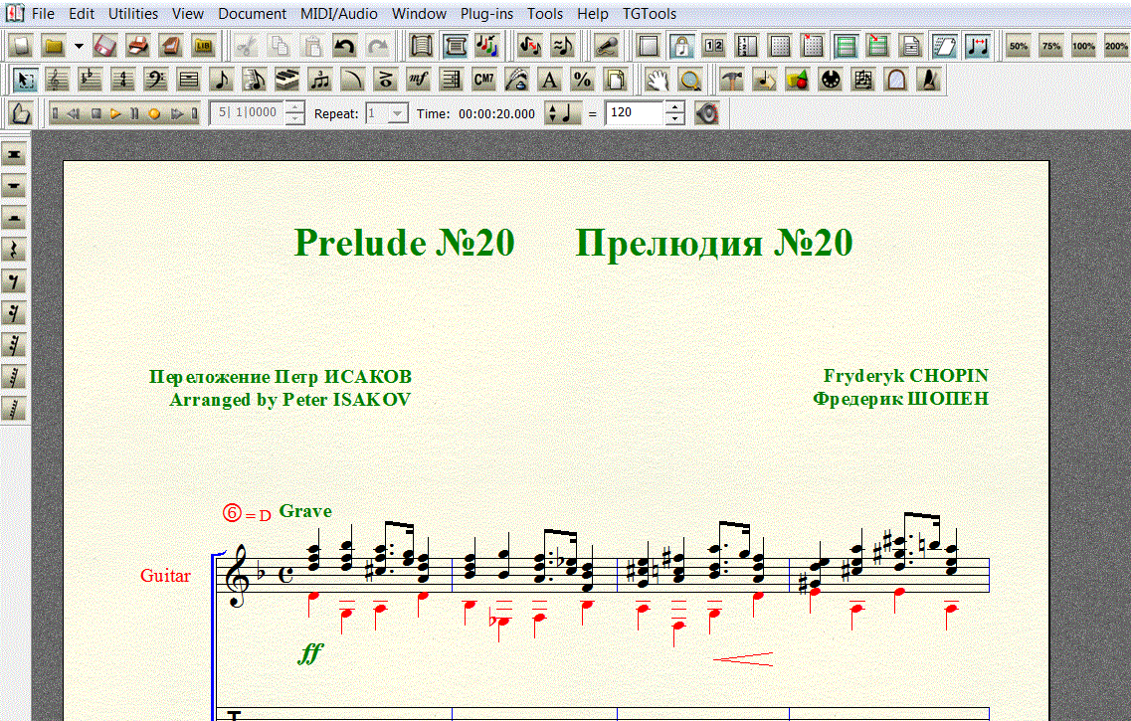Select the Page Layout tool
This screenshot has width=1131, height=721.
click(616, 80)
